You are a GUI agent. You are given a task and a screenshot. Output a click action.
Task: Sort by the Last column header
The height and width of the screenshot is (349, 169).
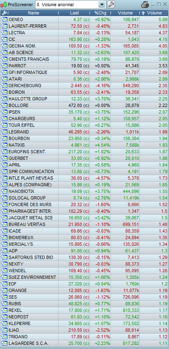click(x=74, y=13)
